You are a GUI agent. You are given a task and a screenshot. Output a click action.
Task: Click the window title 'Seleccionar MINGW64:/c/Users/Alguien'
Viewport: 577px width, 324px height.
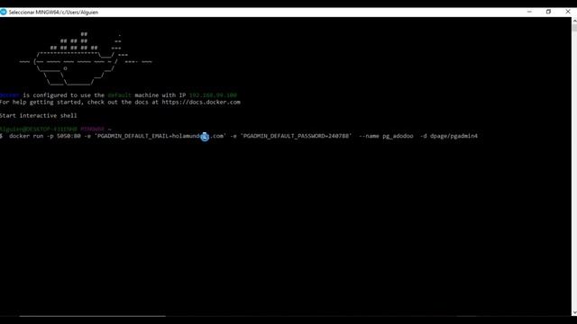[x=53, y=12]
